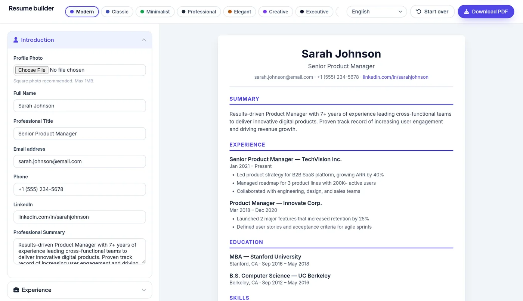The width and height of the screenshot is (523, 301).
Task: Click the Sarah Johnson heading in preview
Action: coord(341,54)
